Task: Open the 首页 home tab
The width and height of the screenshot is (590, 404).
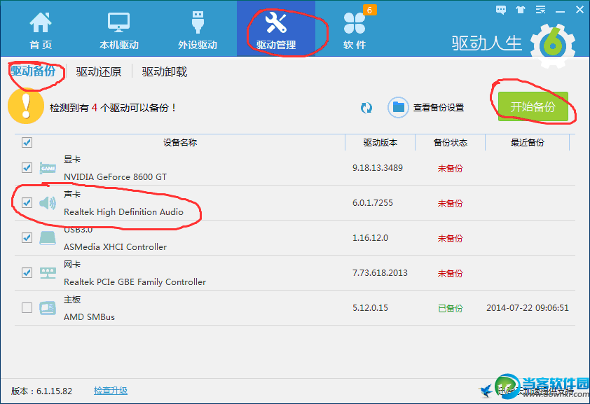Action: (x=41, y=30)
